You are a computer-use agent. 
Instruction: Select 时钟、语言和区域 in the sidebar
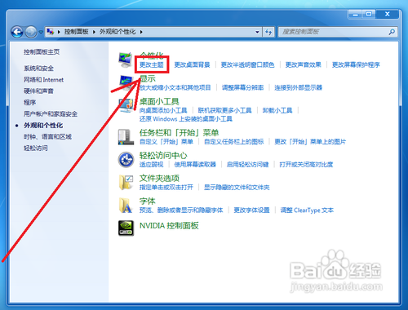pos(47,137)
